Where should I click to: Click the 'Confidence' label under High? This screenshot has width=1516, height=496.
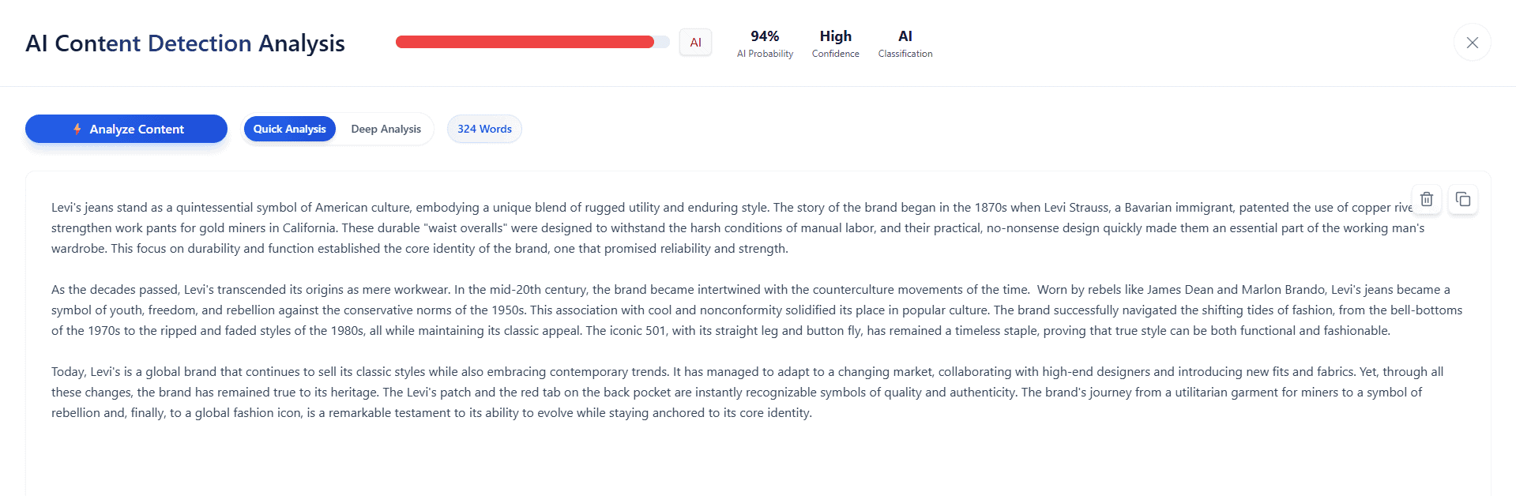(x=835, y=54)
